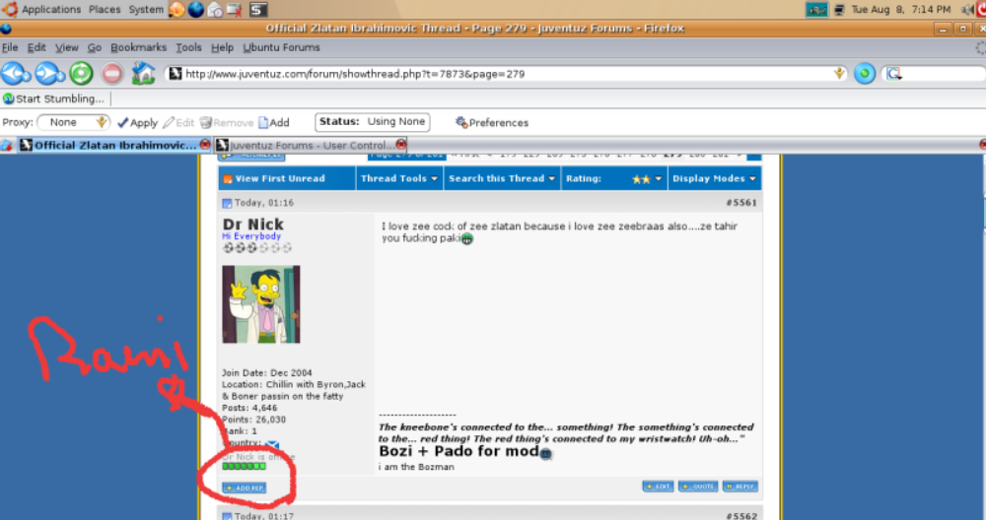Go back with the browser Back arrow

(x=15, y=74)
